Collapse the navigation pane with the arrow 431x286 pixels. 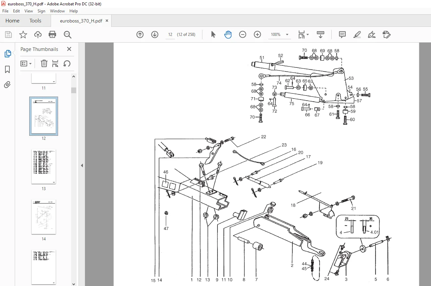pyautogui.click(x=82, y=165)
